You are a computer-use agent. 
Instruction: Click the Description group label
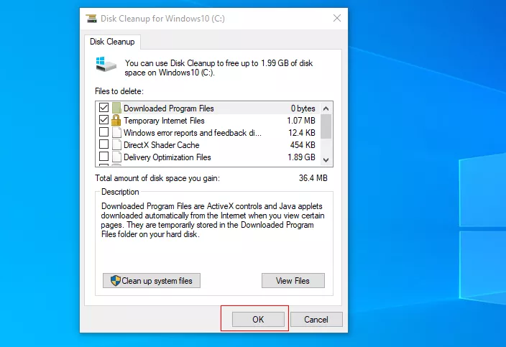pyautogui.click(x=120, y=192)
